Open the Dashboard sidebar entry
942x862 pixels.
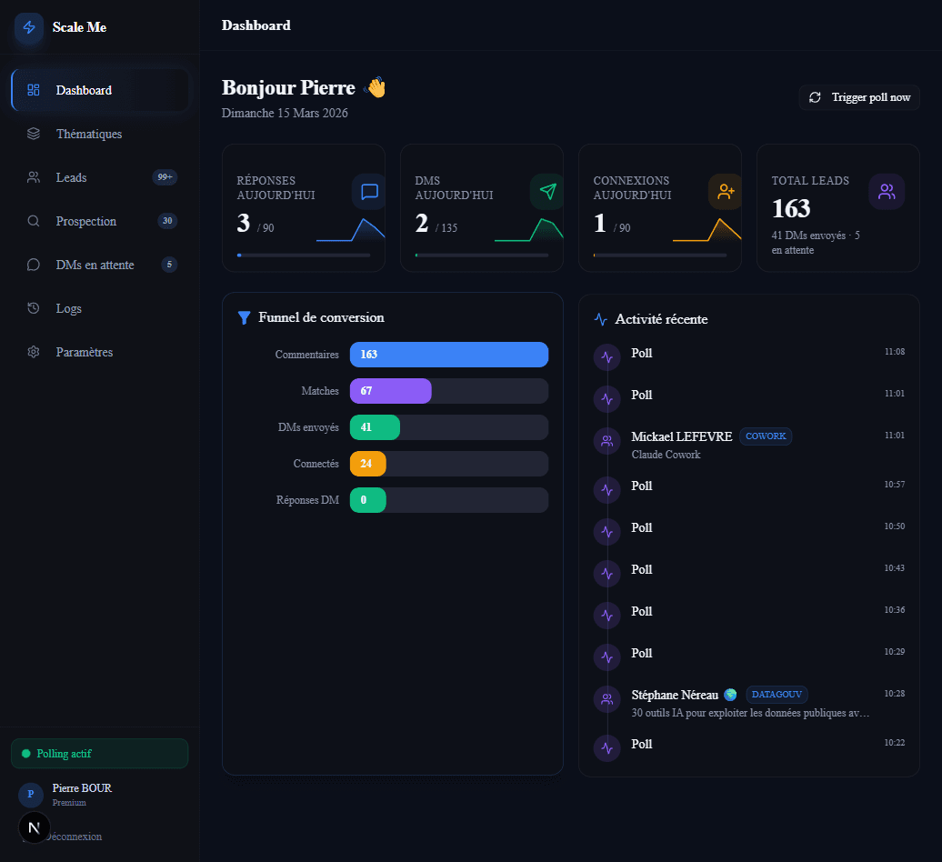pyautogui.click(x=85, y=89)
